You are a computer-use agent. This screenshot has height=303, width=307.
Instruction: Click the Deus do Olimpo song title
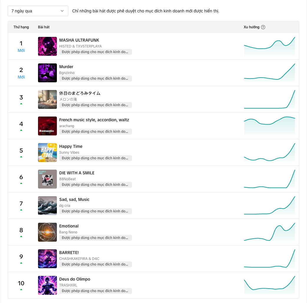pyautogui.click(x=75, y=279)
